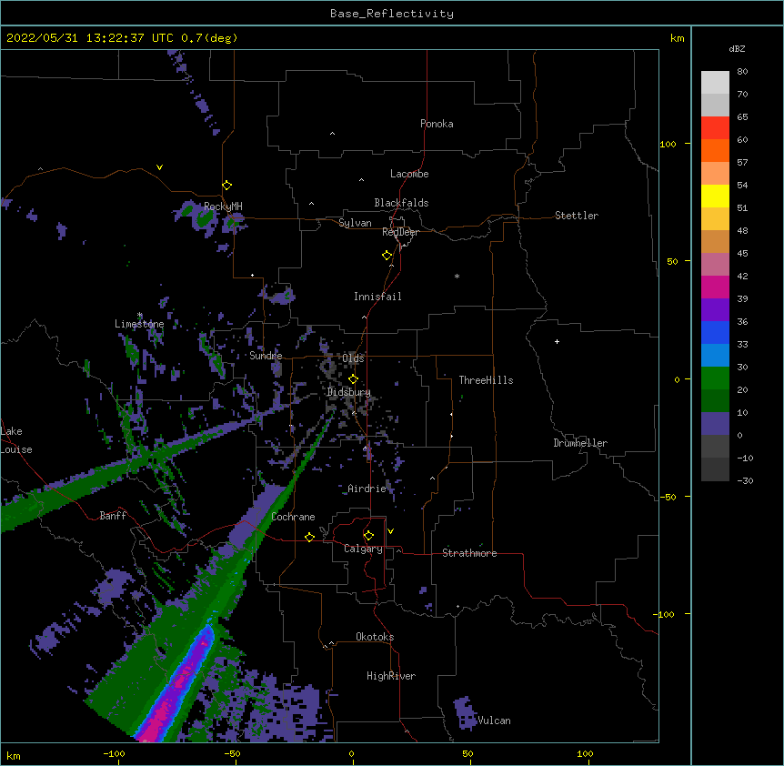Pick the slate purple 10 dBZ swatch
The image size is (784, 766).
point(715,424)
